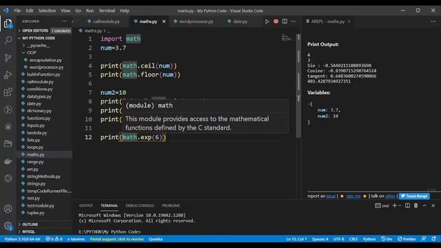Open launch terminal profile dropdown arrow
The height and width of the screenshot is (248, 441).
coord(400,206)
